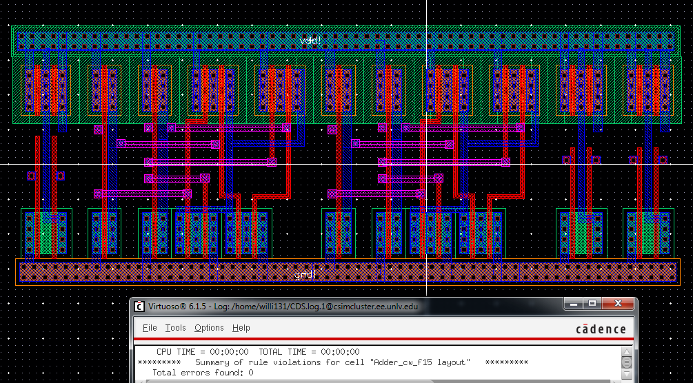
Task: Close the Virtuoso log window
Action: click(619, 304)
